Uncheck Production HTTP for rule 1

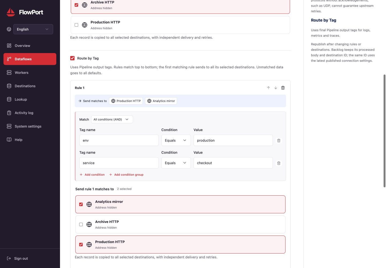(81, 245)
